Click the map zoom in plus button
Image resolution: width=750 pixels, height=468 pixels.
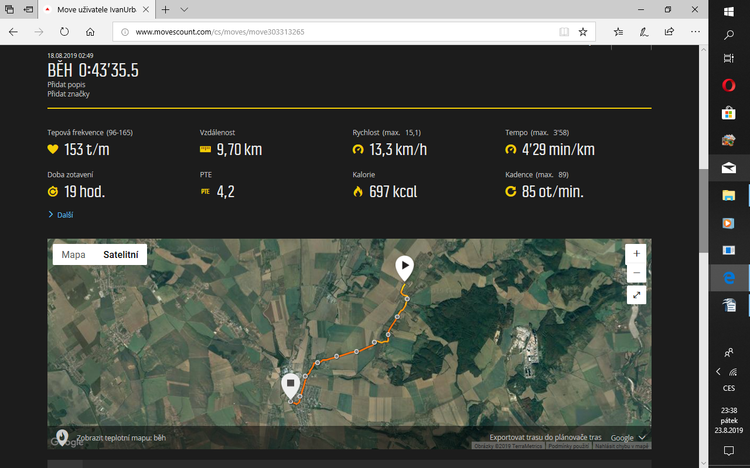coord(636,254)
